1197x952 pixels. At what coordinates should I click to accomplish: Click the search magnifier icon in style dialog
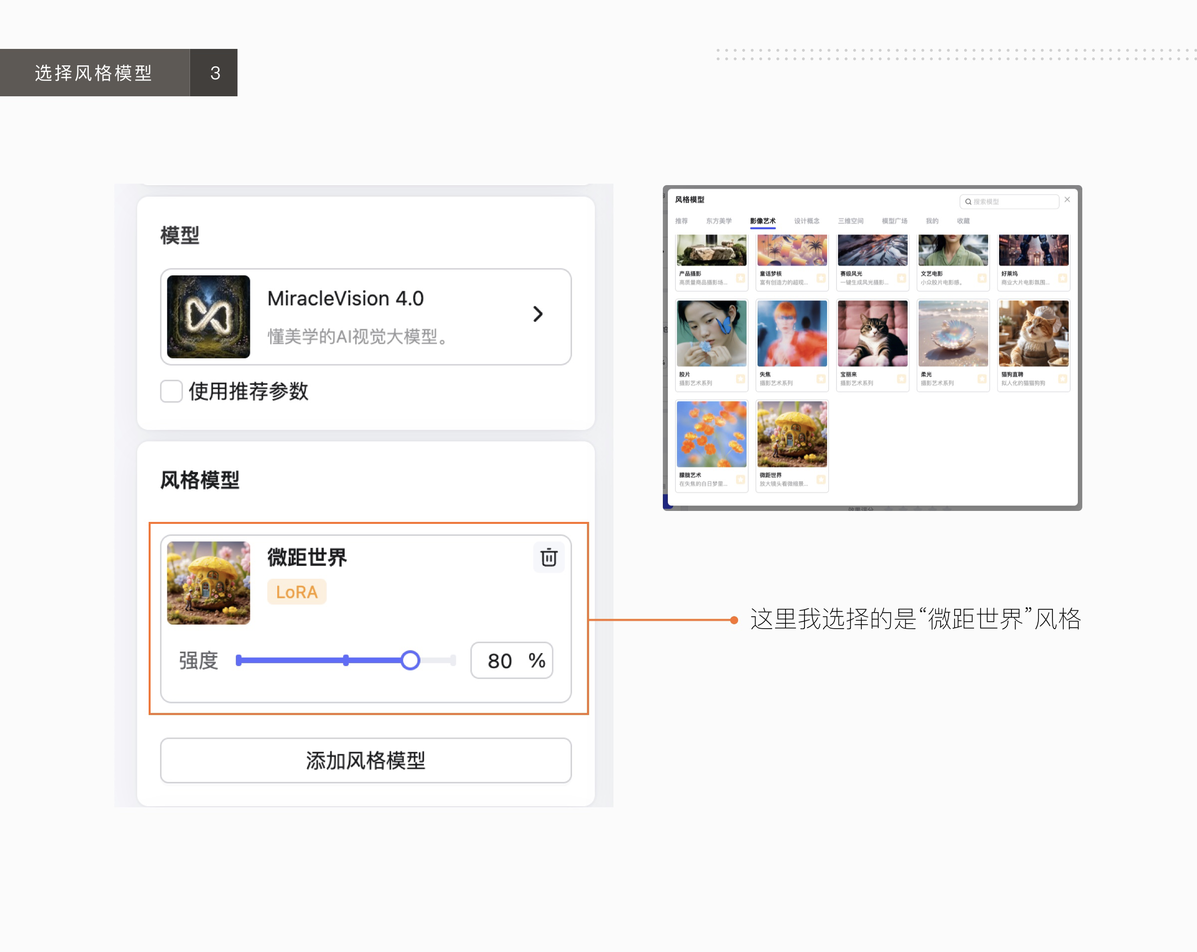(x=968, y=202)
